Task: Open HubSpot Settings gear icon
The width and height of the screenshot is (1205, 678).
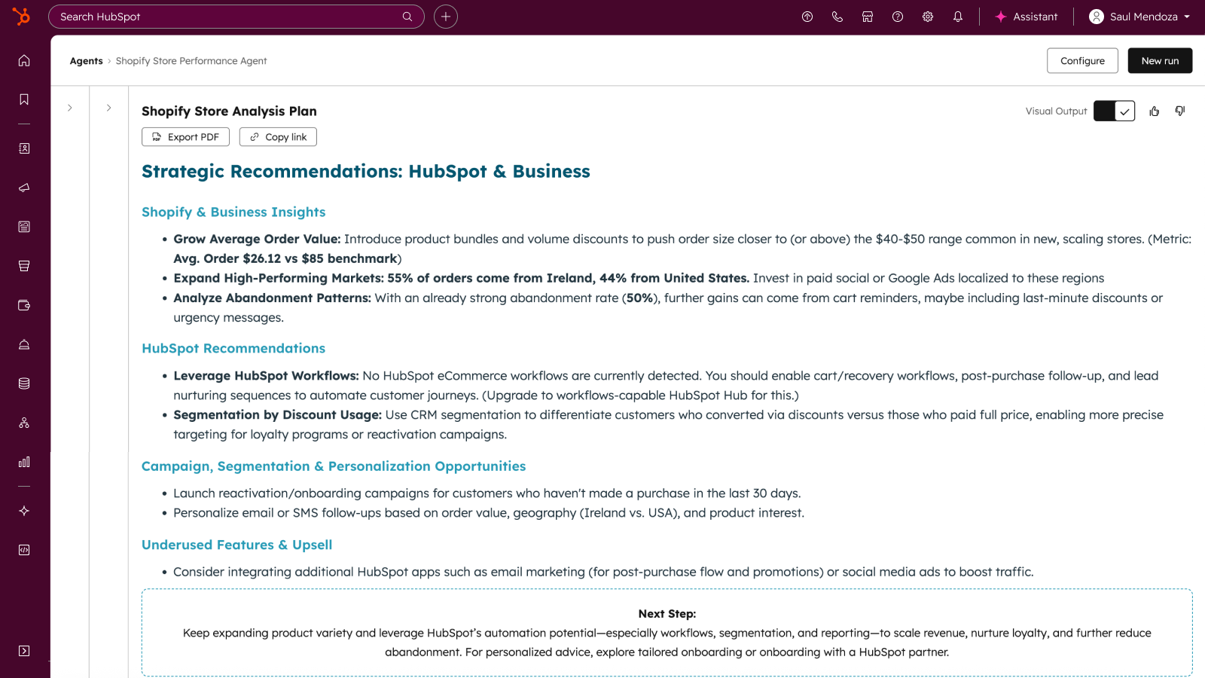Action: tap(928, 16)
